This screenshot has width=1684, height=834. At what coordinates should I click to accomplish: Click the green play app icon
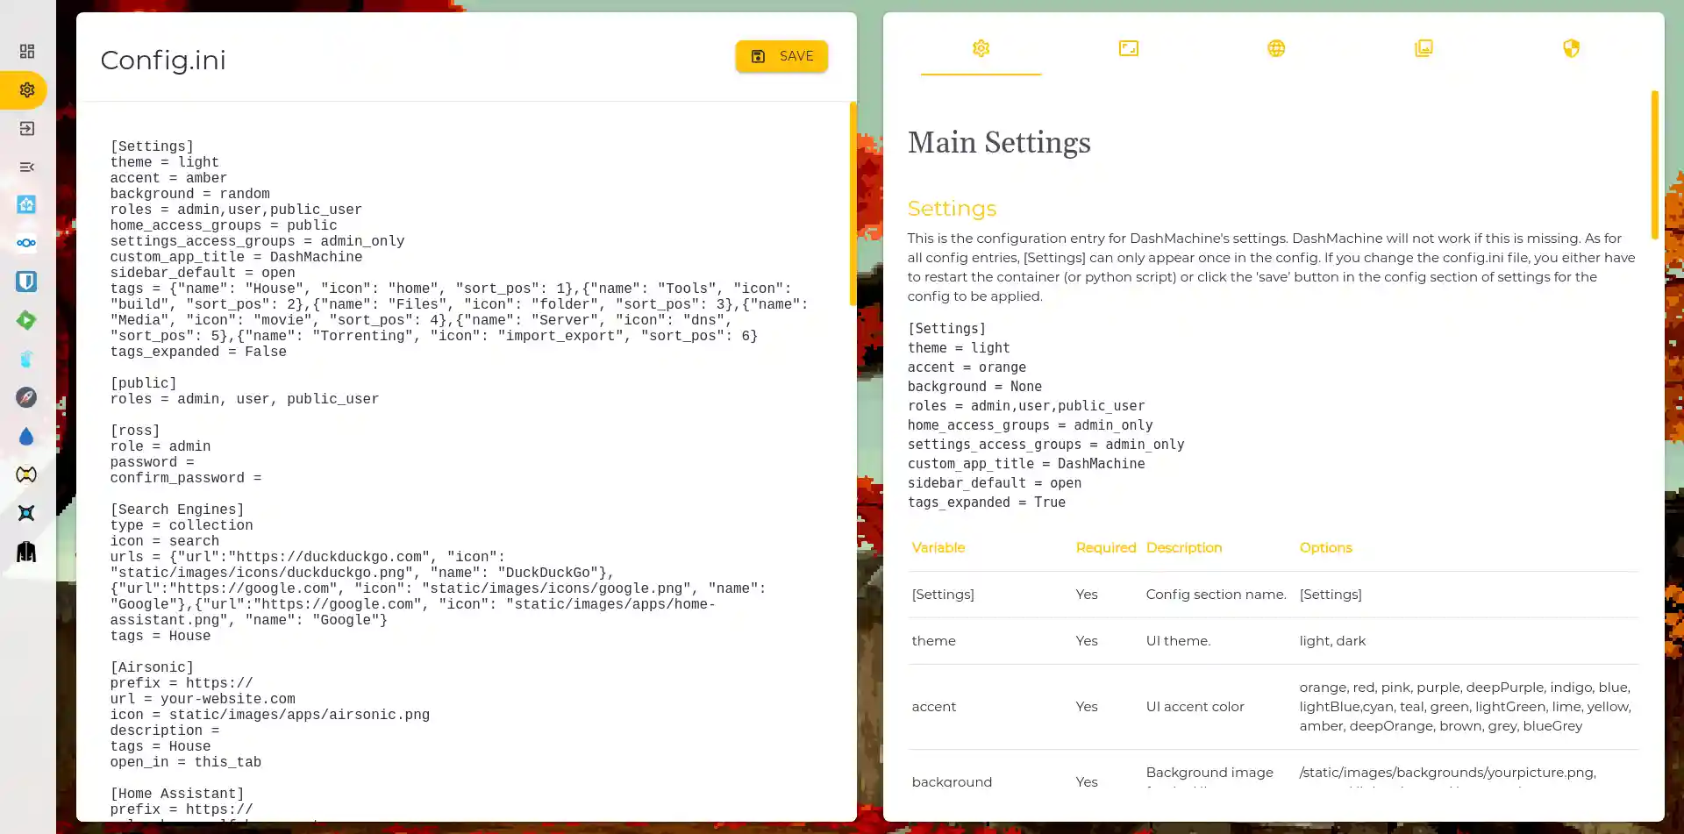[26, 320]
